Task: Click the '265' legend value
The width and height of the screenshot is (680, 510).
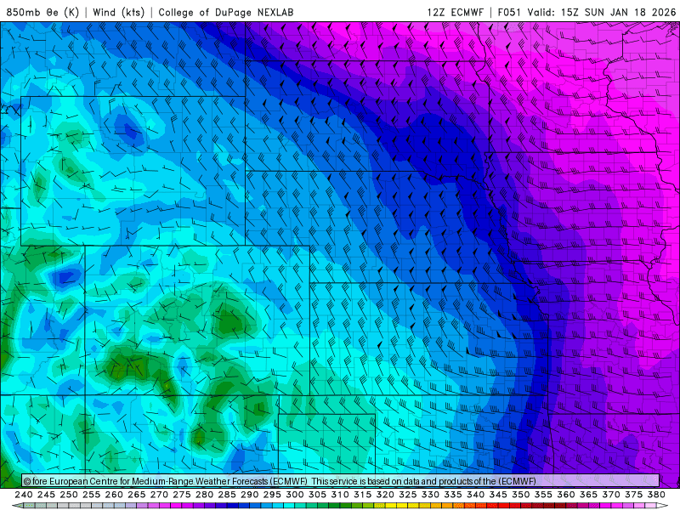Action: click(x=137, y=495)
